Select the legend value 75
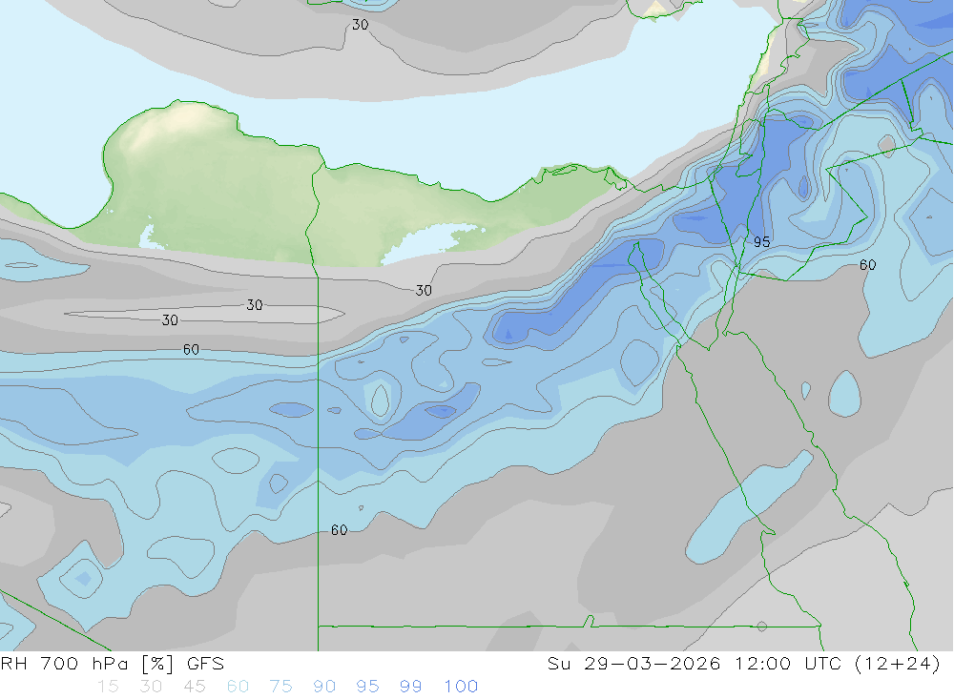954x699 pixels. [x=281, y=687]
